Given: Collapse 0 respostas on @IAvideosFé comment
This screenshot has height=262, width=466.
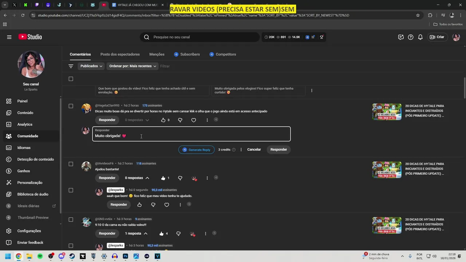Looking at the screenshot, I should 137,178.
